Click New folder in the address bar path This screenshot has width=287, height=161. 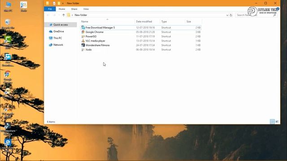81,15
